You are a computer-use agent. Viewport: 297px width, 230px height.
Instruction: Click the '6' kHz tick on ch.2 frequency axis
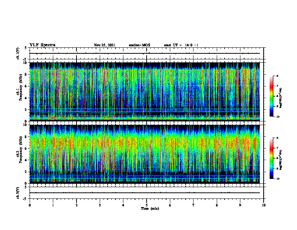26,148
